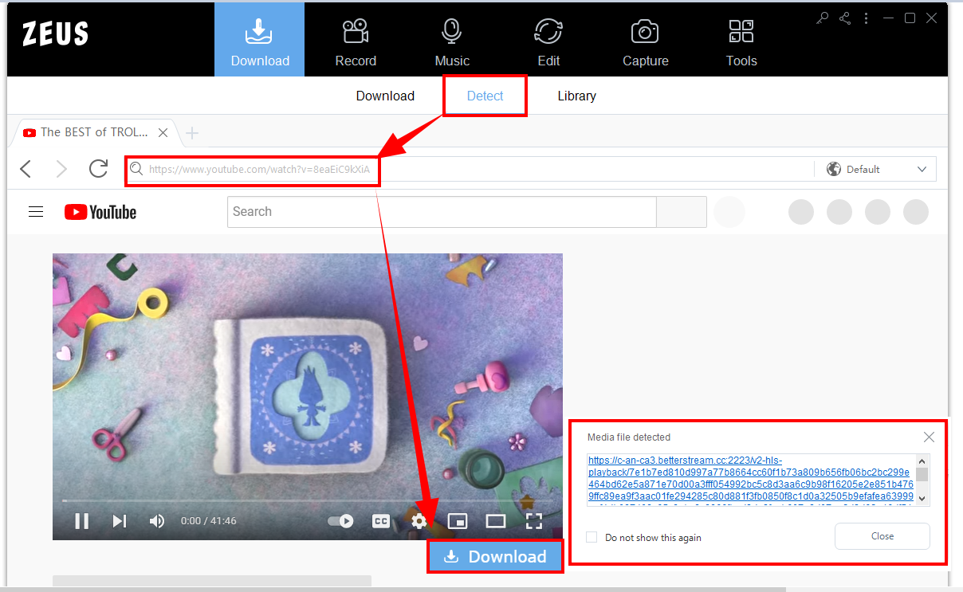Close the 'The BEST of TROL...' tab
The image size is (963, 592).
tap(163, 132)
